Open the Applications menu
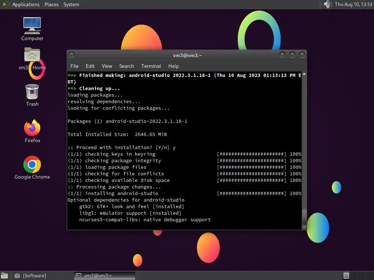Screen dimensions: 374x280 pos(26,4)
